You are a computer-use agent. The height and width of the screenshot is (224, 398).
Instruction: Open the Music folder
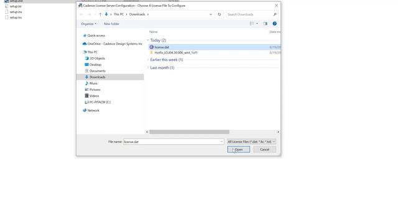(93, 83)
